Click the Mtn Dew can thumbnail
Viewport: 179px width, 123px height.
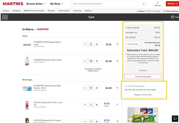click(x=27, y=105)
